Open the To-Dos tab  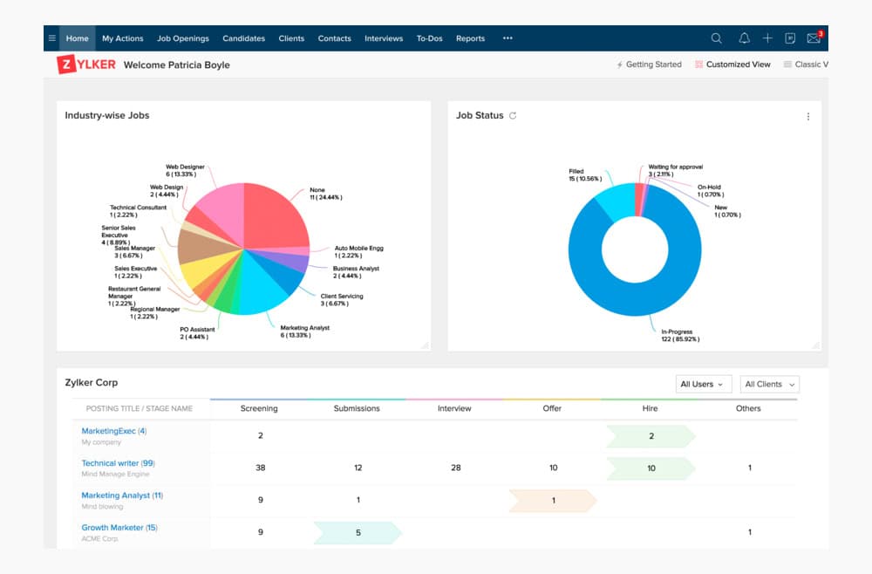click(x=429, y=38)
